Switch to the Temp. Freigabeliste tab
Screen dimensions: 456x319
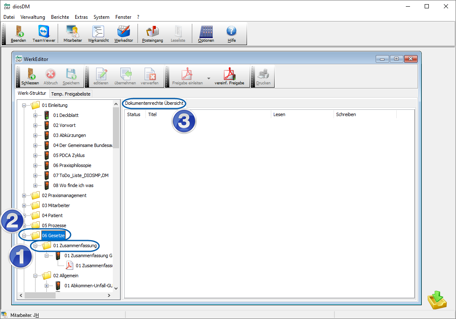[x=71, y=94]
